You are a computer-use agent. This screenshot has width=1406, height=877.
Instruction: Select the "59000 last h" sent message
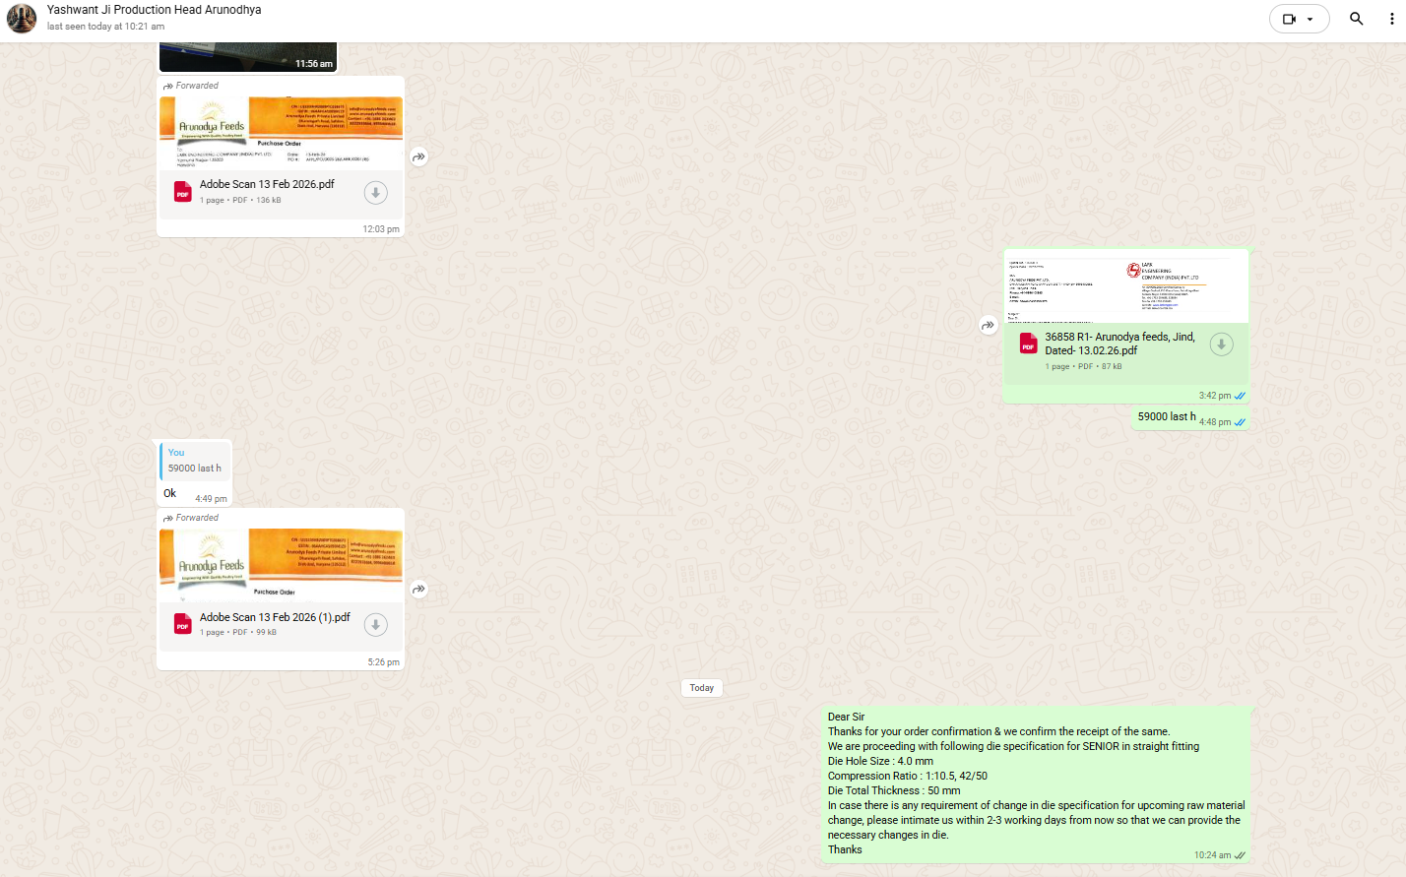[x=1167, y=417]
